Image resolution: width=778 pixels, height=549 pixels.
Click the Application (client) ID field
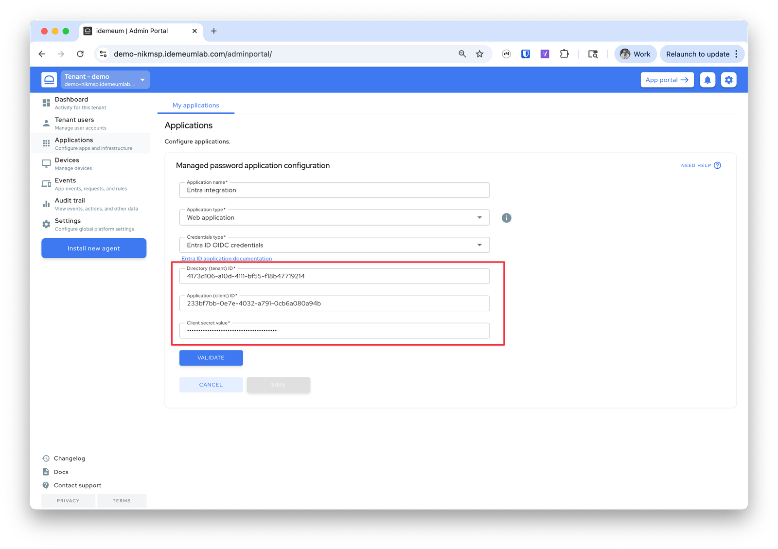tap(335, 303)
